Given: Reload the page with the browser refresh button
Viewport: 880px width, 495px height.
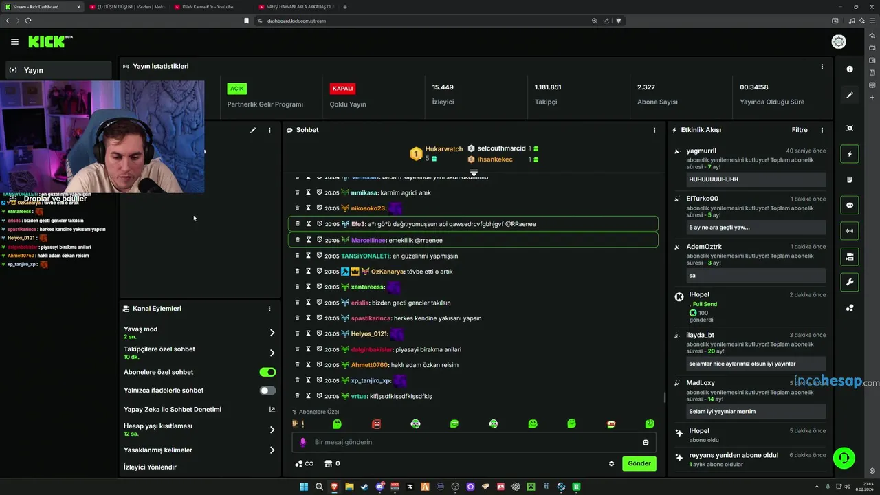Looking at the screenshot, I should (x=28, y=21).
